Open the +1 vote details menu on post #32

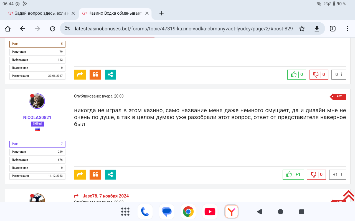[x=341, y=175]
